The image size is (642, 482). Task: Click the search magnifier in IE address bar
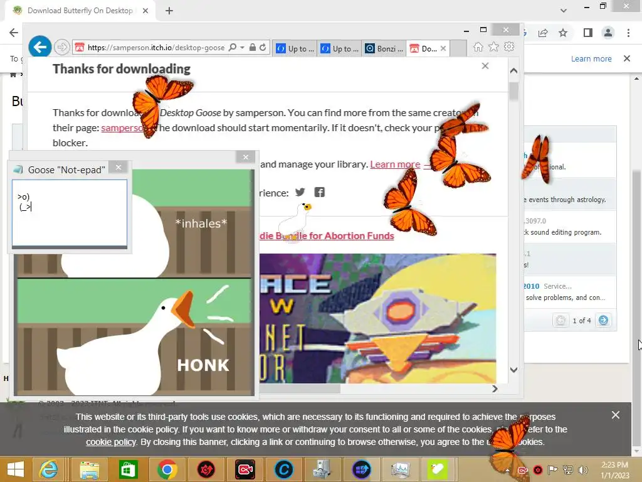[232, 48]
